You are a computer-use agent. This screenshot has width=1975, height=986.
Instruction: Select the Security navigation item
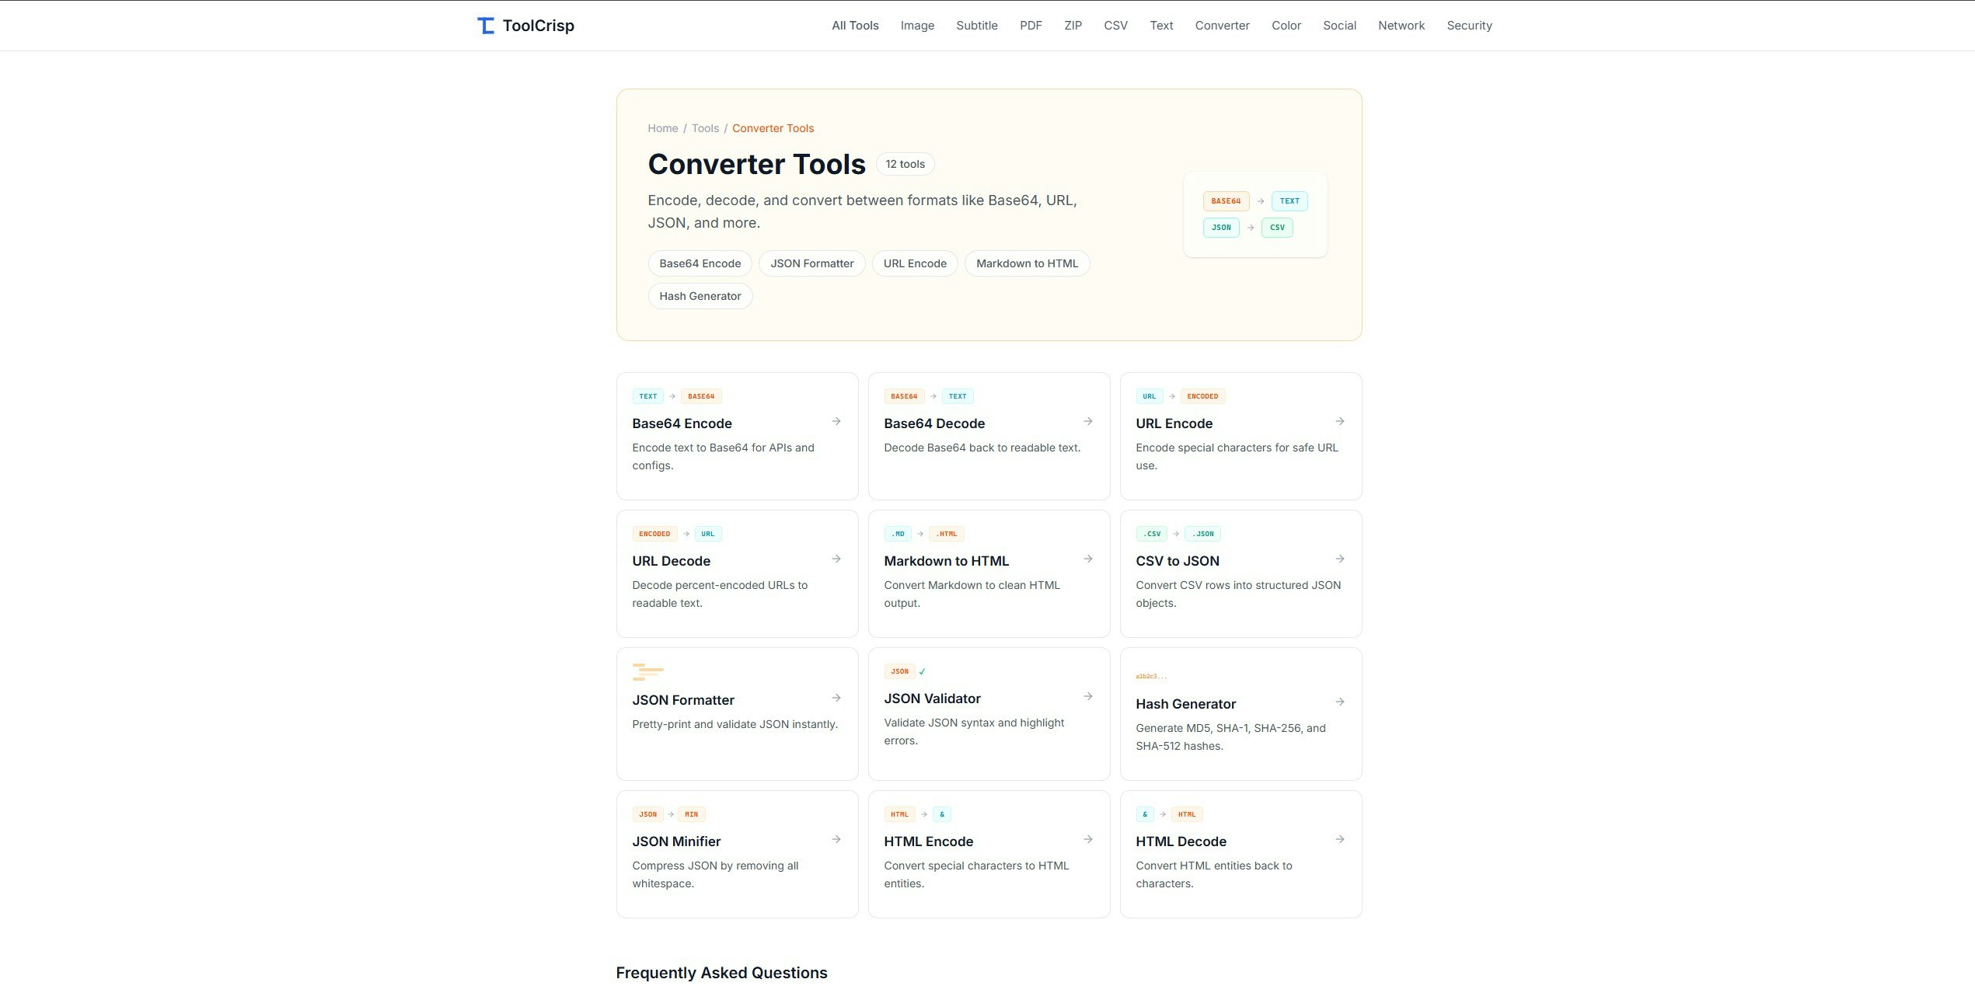coord(1469,25)
